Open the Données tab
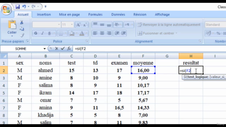This screenshot has height=127, width=226. pyautogui.click(x=118, y=14)
